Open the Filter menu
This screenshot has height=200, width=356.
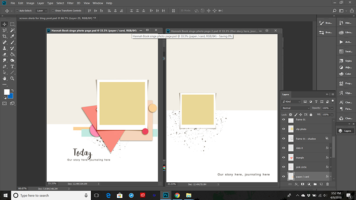pyautogui.click(x=70, y=3)
